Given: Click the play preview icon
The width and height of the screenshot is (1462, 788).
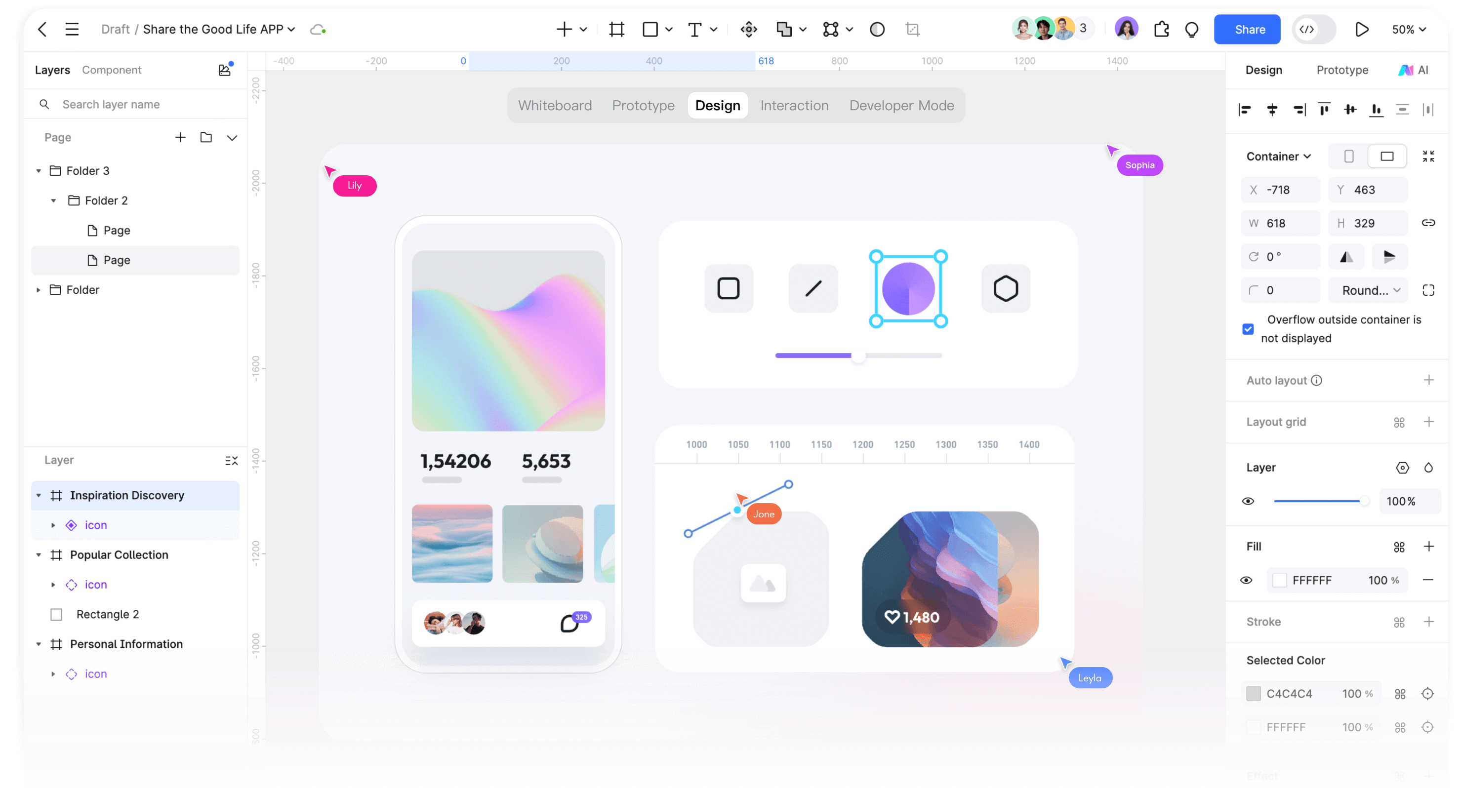Looking at the screenshot, I should click(x=1362, y=30).
